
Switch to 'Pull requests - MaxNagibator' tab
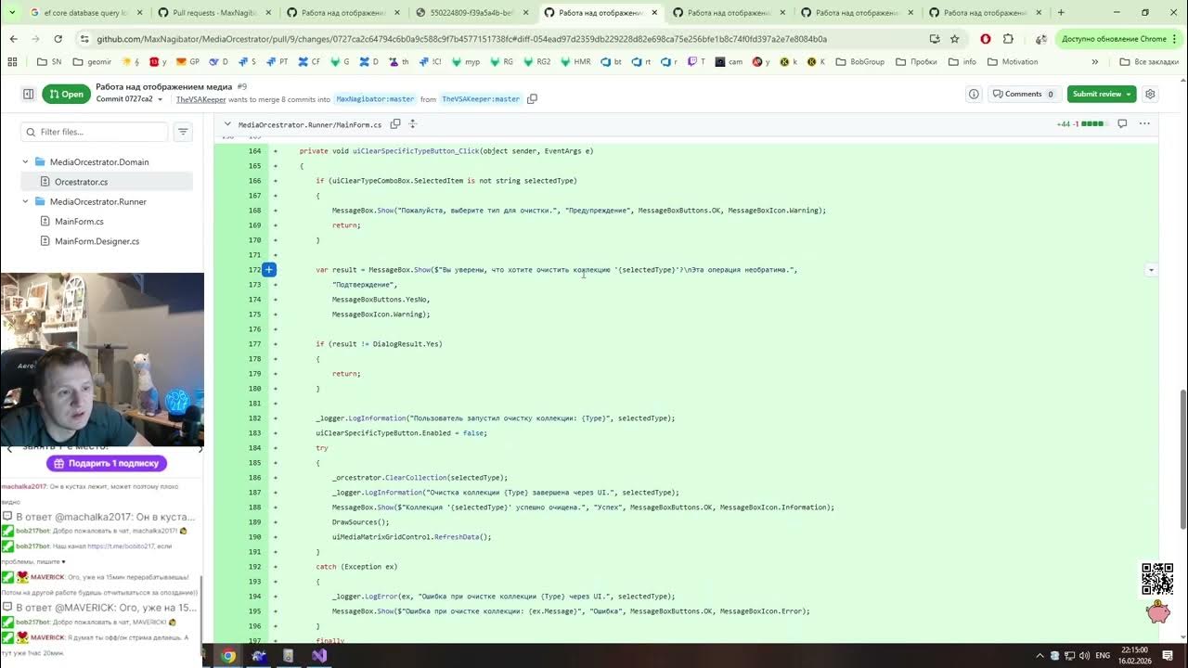(208, 13)
